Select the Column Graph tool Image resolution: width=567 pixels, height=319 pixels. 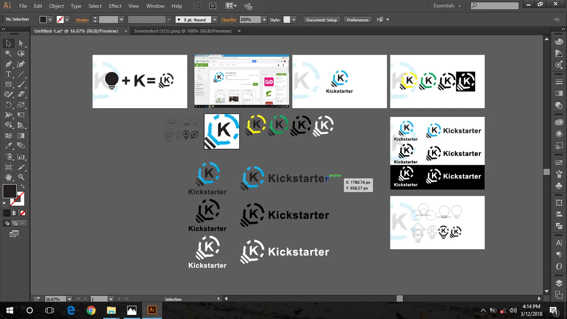[21, 156]
